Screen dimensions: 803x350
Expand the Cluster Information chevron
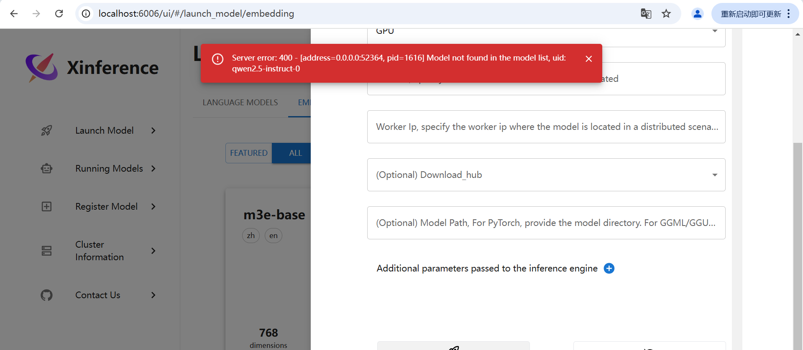tap(153, 251)
